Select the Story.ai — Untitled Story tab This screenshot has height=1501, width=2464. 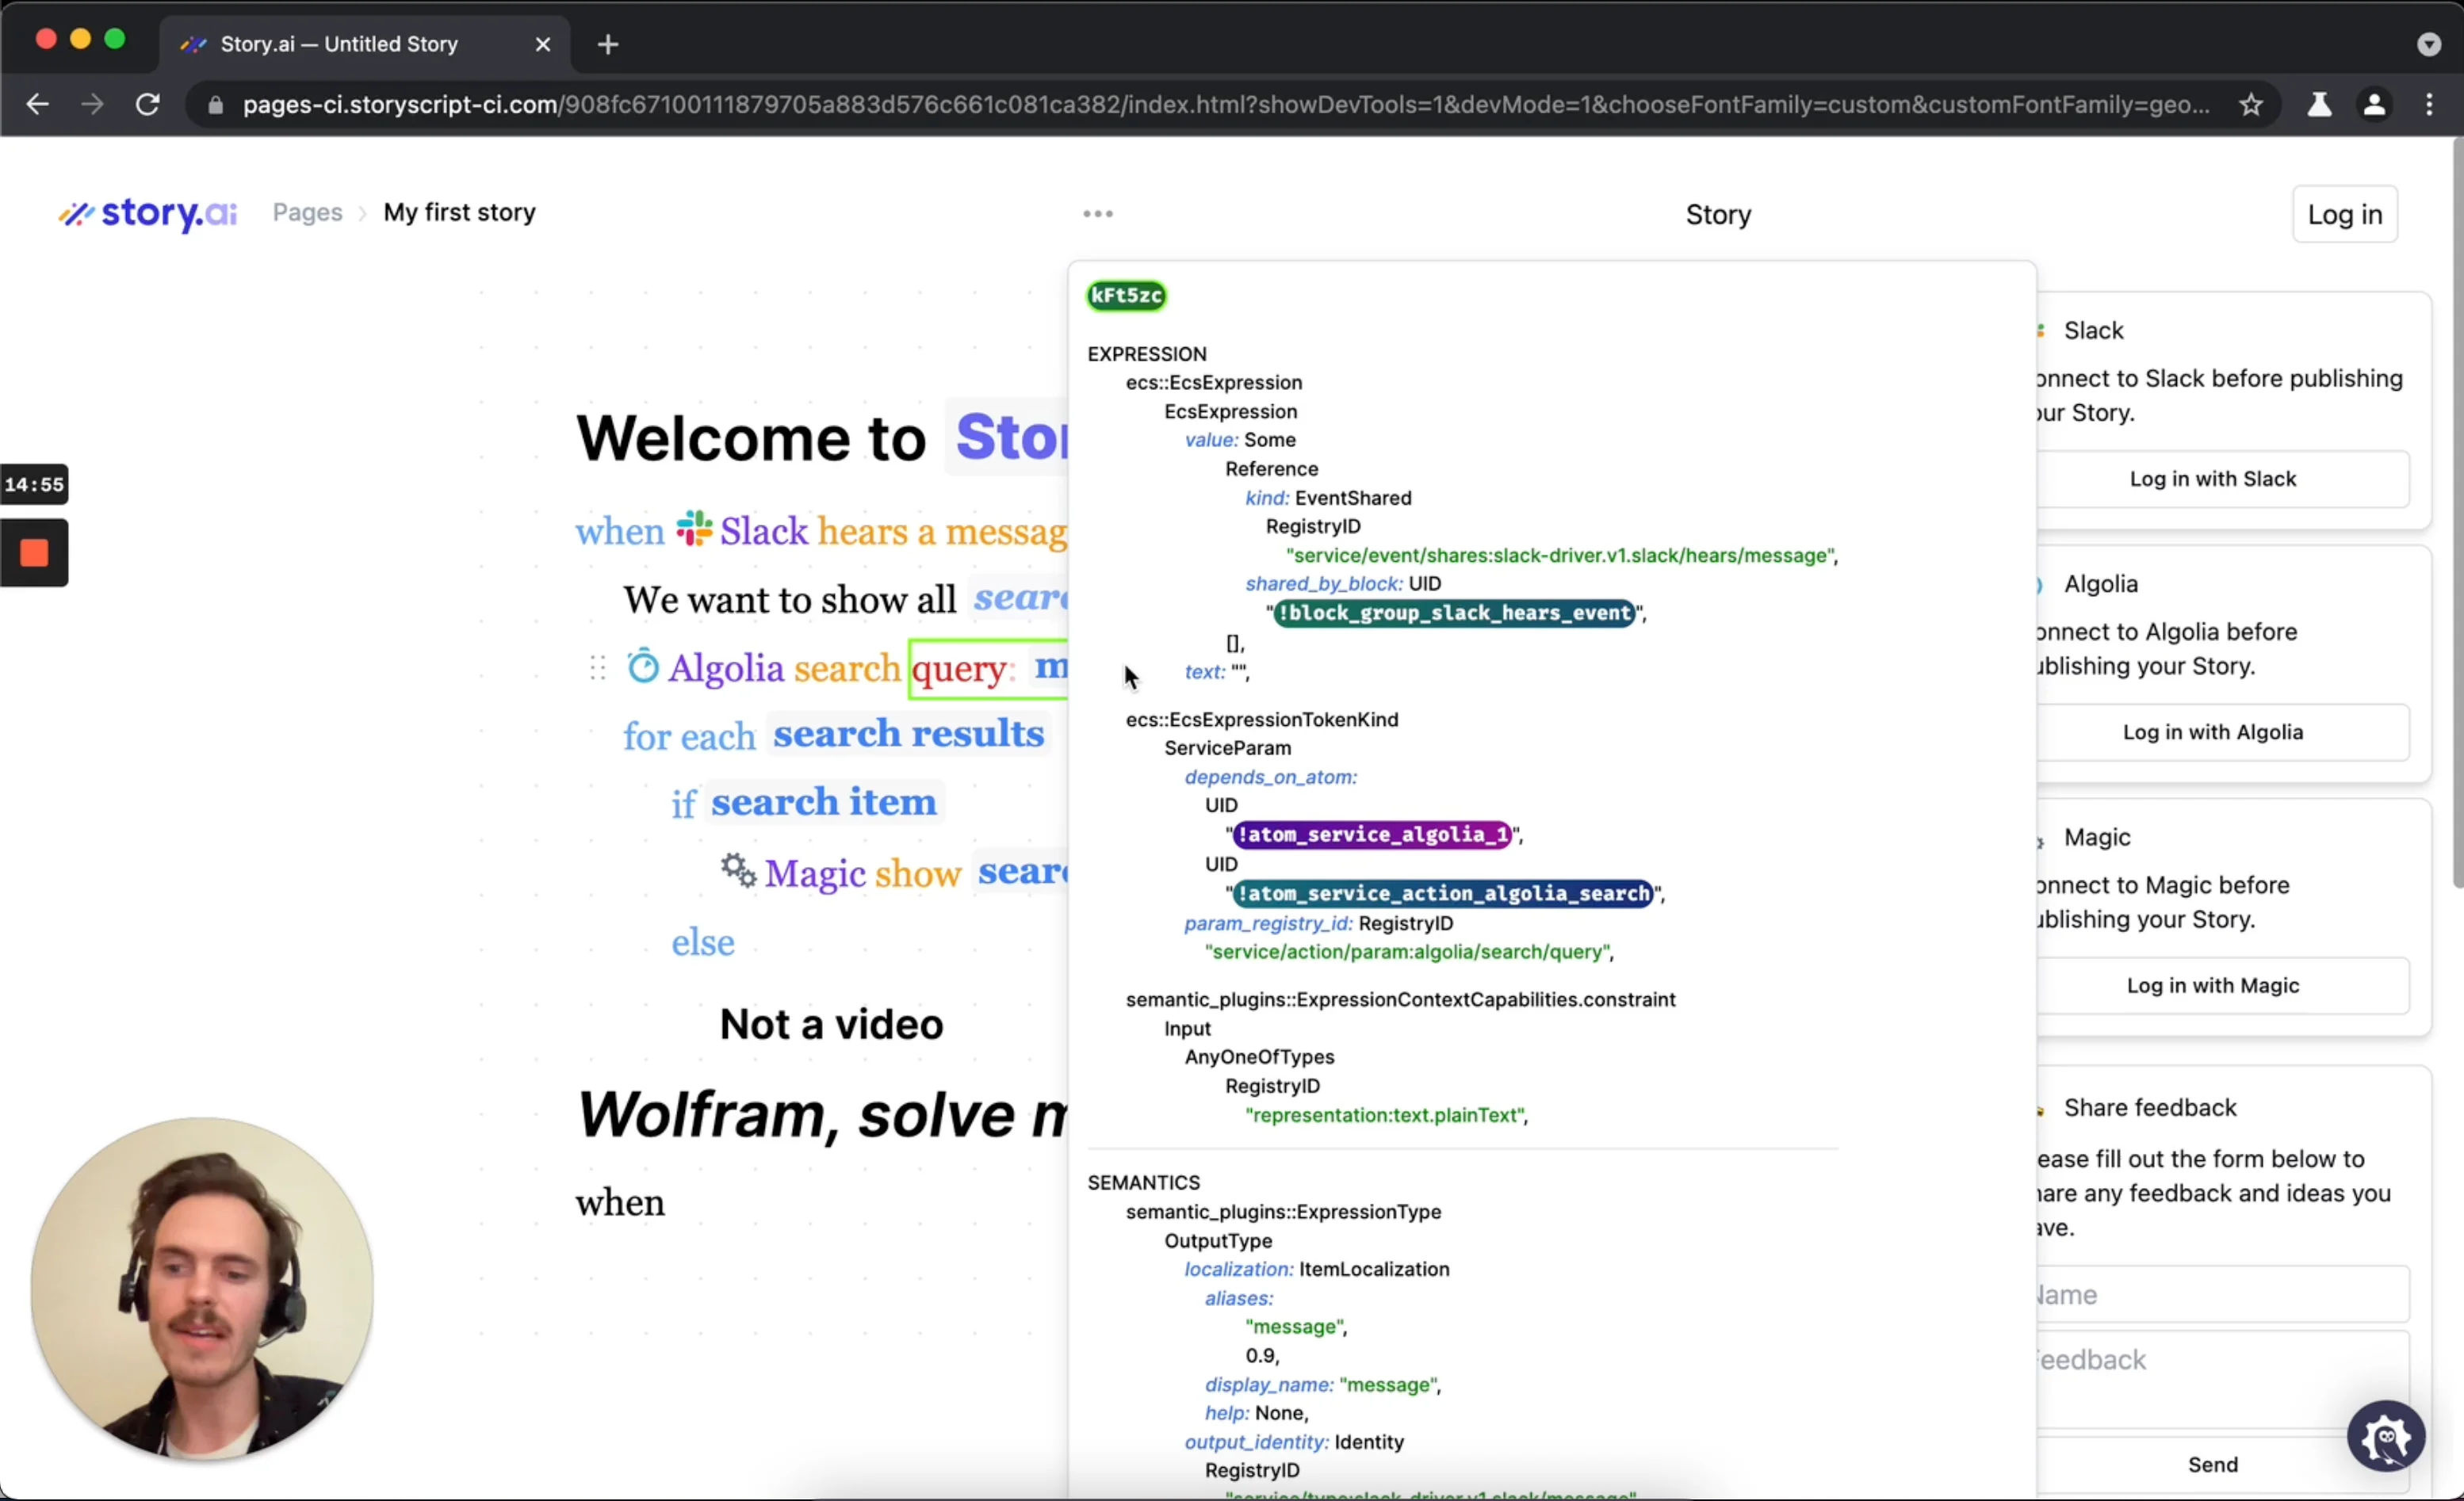pos(365,44)
